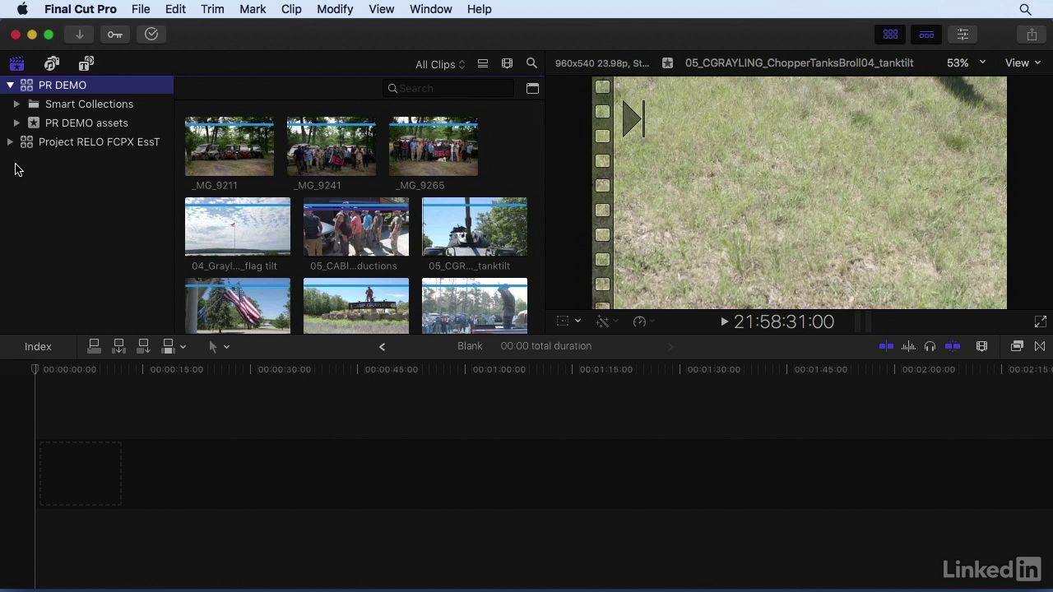Show background tasks checkmark icon
This screenshot has width=1053, height=592.
point(151,35)
